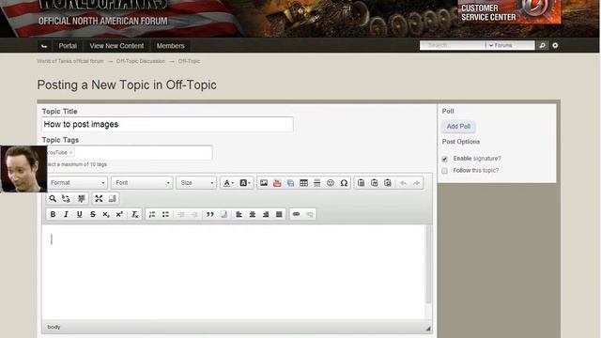
Task: Justify the text
Action: click(x=279, y=214)
